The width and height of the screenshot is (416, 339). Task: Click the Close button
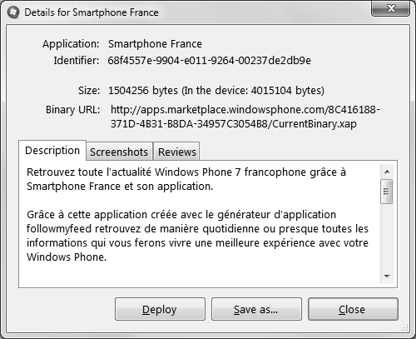(x=353, y=309)
